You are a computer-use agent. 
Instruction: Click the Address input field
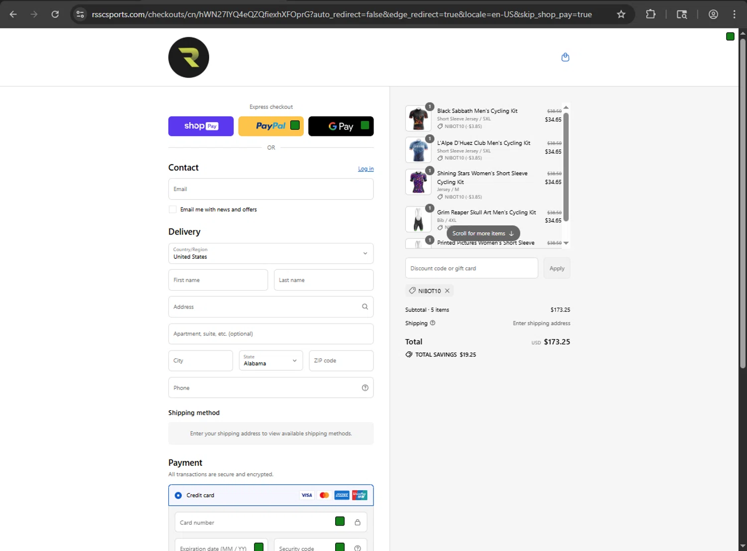pyautogui.click(x=271, y=307)
